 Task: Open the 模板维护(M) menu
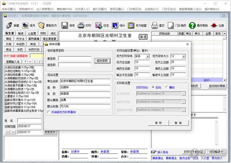(x=64, y=9)
